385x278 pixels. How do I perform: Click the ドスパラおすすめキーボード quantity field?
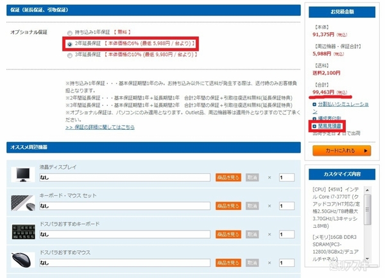tap(287, 234)
